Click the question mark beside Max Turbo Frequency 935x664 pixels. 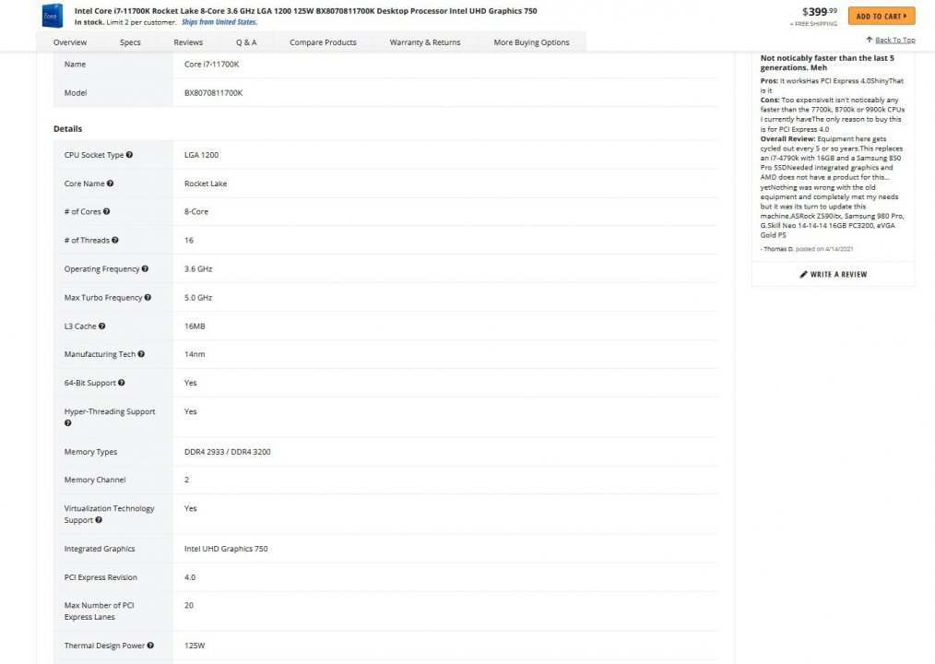[148, 298]
